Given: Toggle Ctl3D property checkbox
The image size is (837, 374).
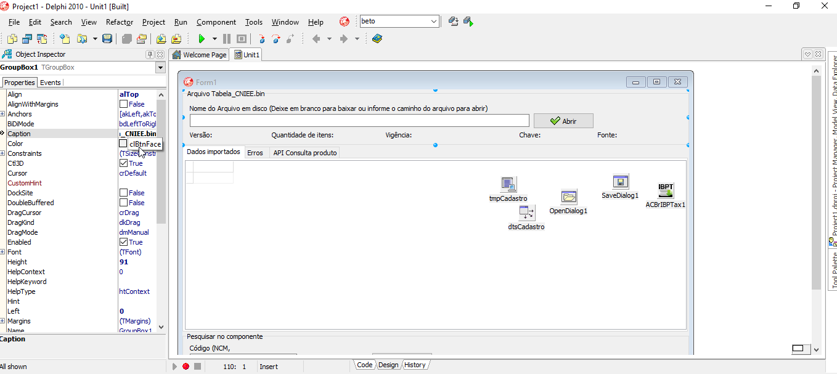Looking at the screenshot, I should tap(123, 163).
